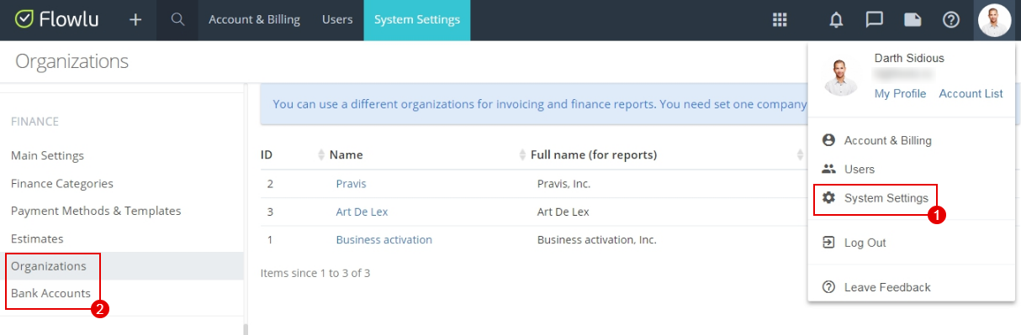Click the Log Out exit icon
Image resolution: width=1021 pixels, height=335 pixels.
pyautogui.click(x=828, y=243)
